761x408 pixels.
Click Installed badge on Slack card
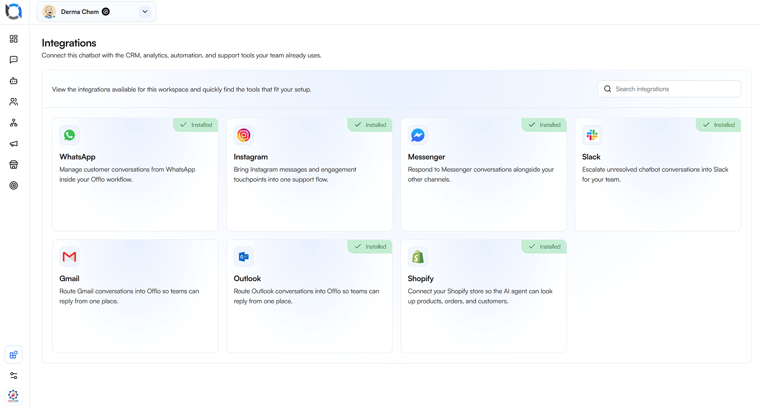pyautogui.click(x=719, y=125)
